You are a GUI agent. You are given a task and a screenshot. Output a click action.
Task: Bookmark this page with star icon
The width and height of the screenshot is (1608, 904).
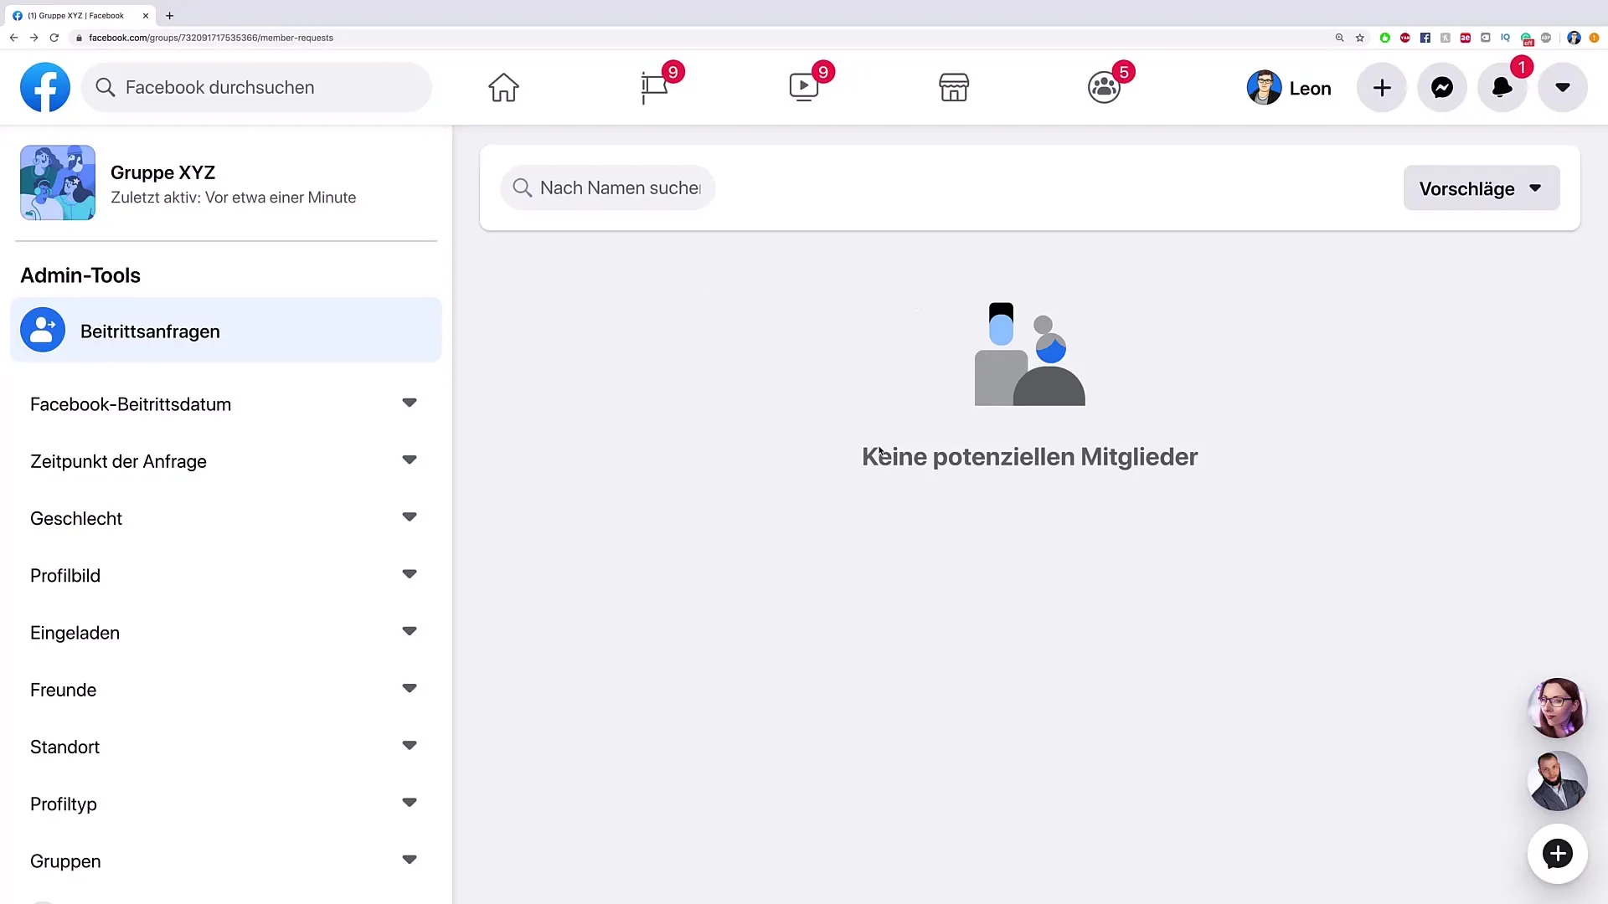(1360, 38)
